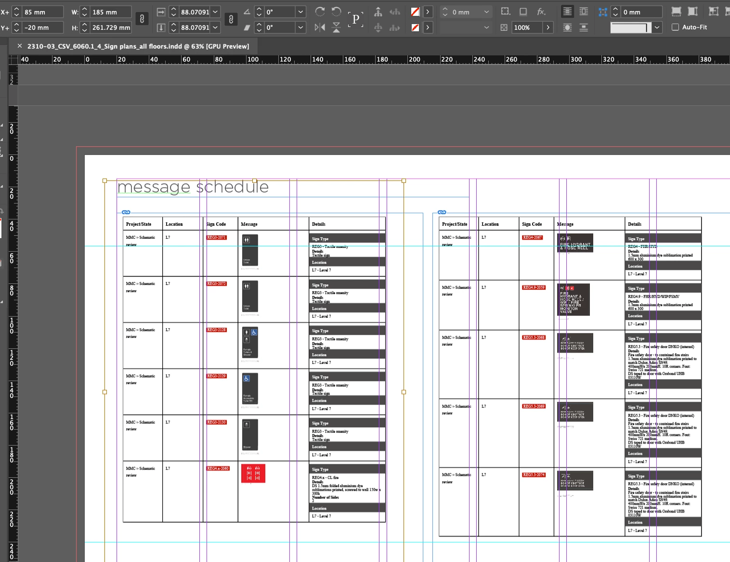Apply drop shadow icon
This screenshot has height=562, width=730.
pyautogui.click(x=523, y=12)
